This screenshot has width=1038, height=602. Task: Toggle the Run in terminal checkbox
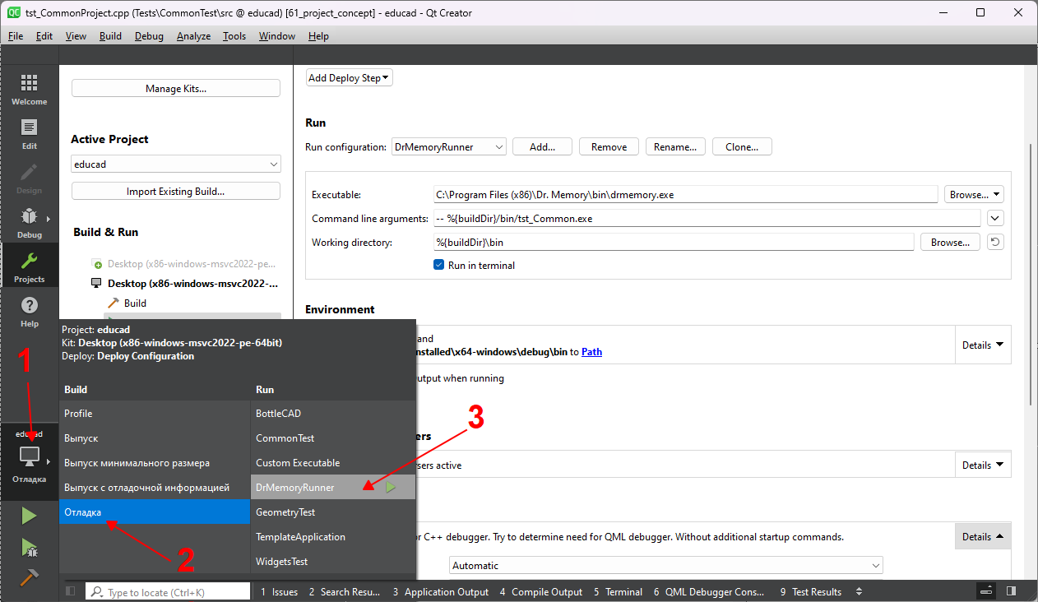pyautogui.click(x=439, y=266)
